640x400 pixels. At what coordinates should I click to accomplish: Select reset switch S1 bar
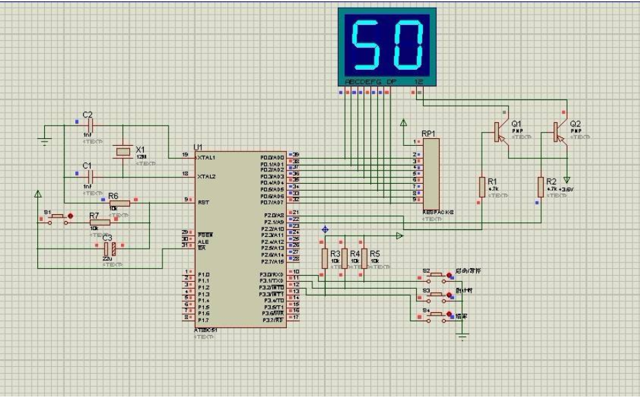tap(57, 216)
